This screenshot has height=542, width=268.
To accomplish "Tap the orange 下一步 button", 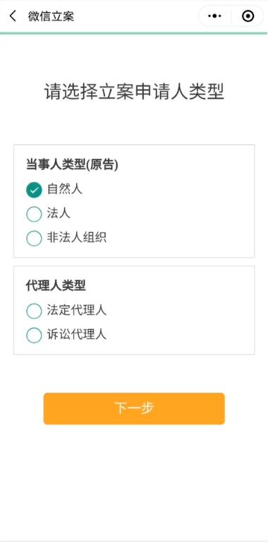I will pos(134,409).
